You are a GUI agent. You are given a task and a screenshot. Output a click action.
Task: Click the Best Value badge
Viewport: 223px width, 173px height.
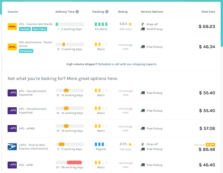point(39,29)
